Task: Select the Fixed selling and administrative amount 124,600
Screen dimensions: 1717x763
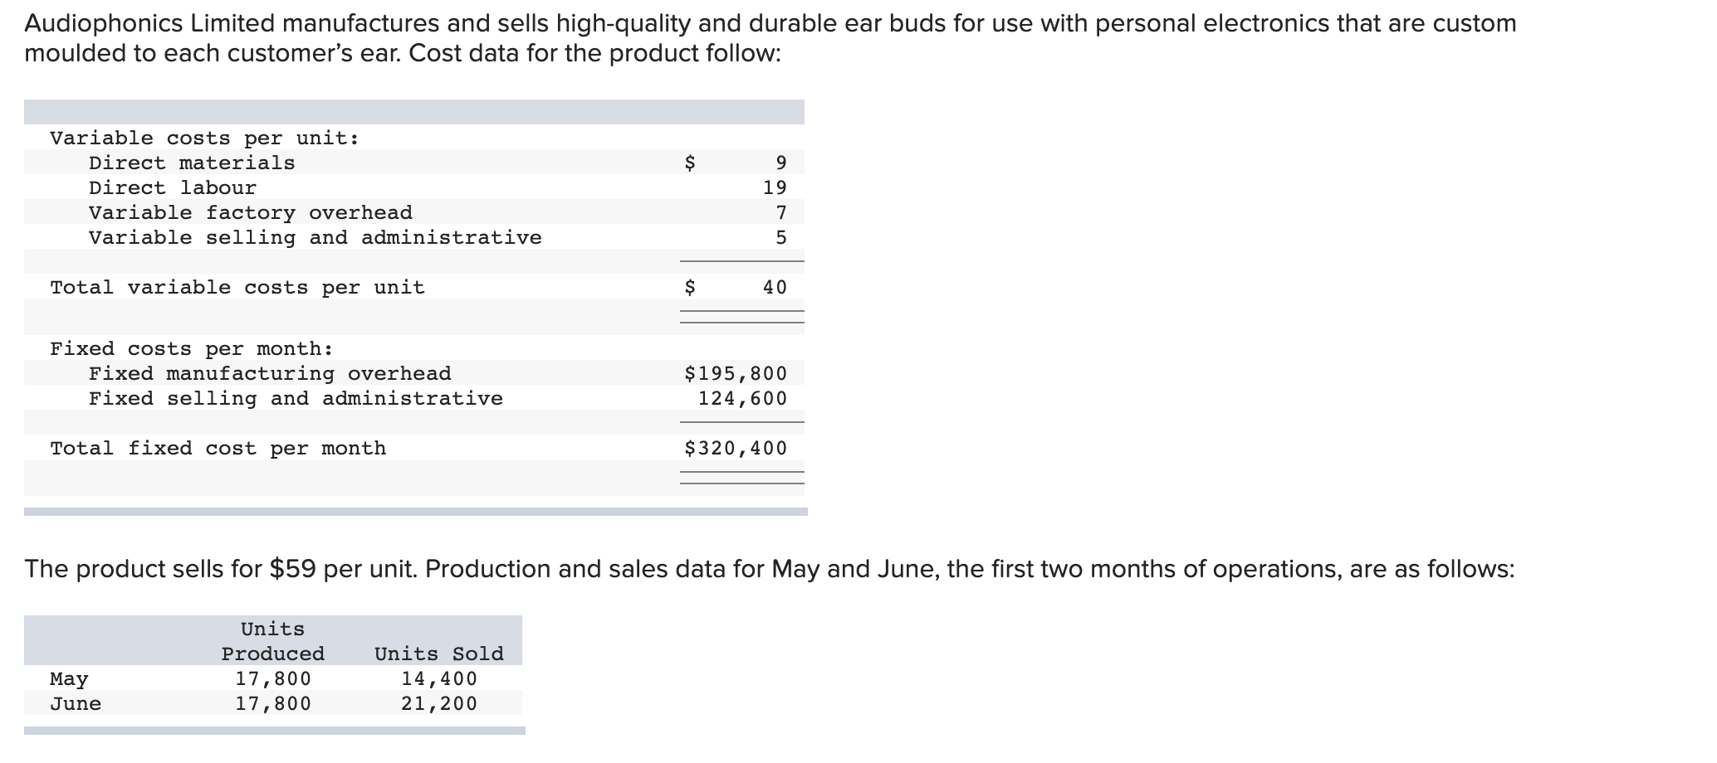Action: click(x=742, y=398)
